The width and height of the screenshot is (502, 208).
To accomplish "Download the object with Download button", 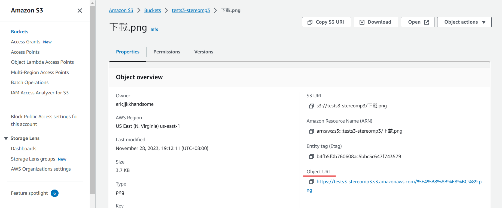I will [x=376, y=22].
